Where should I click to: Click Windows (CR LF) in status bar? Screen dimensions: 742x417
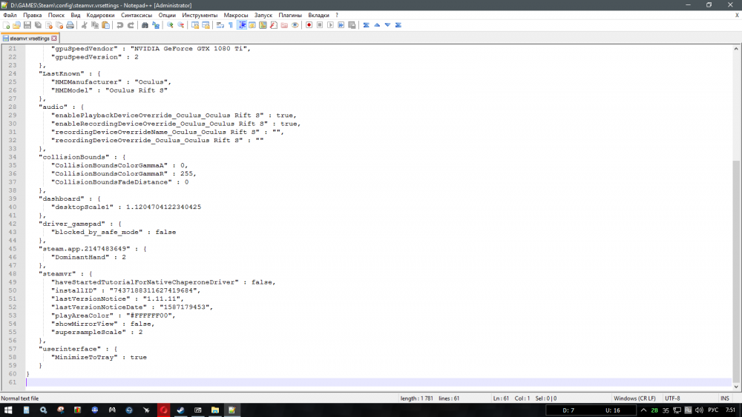[634, 398]
